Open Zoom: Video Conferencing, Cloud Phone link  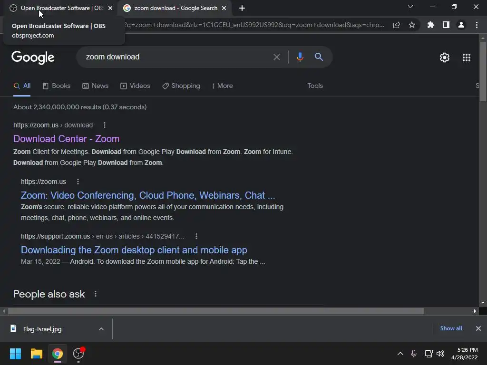[x=148, y=195]
